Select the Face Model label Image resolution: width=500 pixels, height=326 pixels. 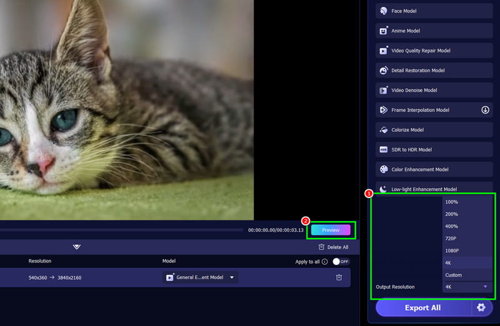click(x=404, y=11)
